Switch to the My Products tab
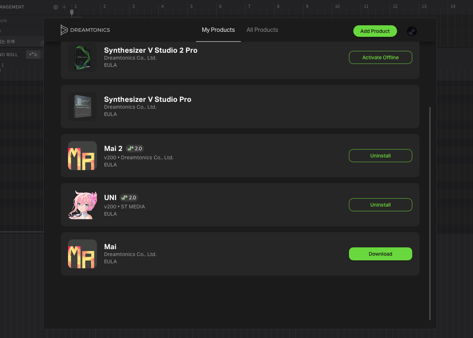 coord(218,30)
